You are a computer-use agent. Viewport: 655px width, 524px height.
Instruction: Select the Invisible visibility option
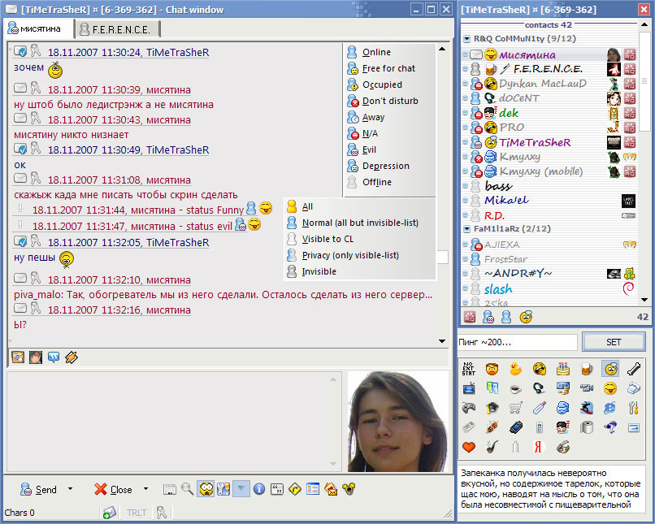319,271
